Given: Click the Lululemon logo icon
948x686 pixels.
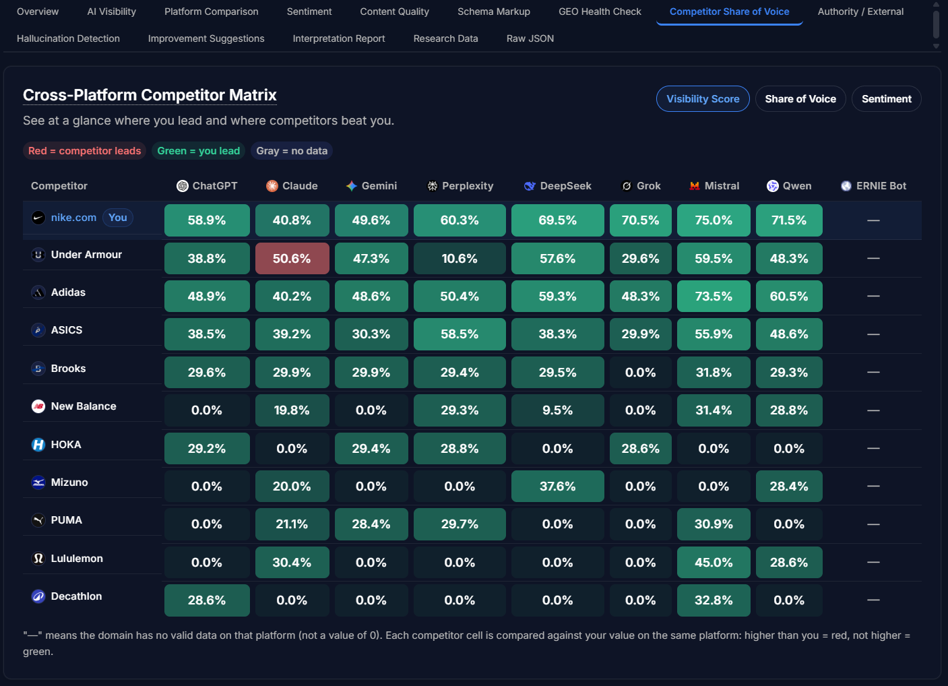Looking at the screenshot, I should 38,559.
